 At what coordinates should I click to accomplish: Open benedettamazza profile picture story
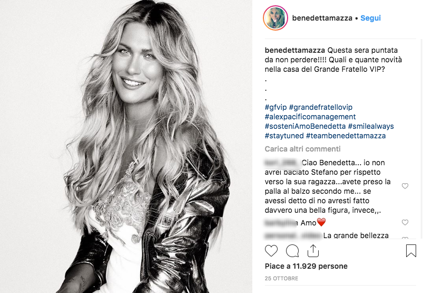275,18
